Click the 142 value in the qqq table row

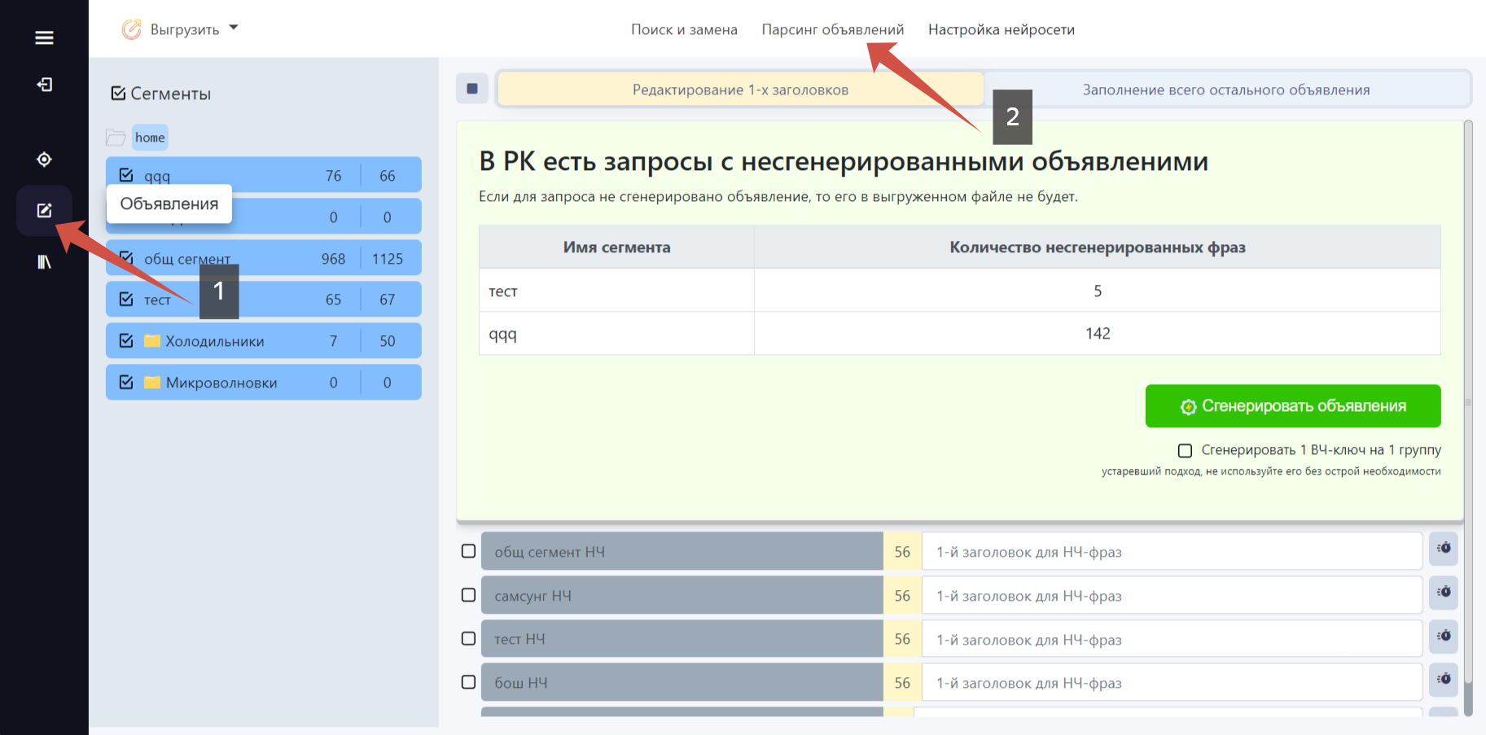(x=1098, y=333)
